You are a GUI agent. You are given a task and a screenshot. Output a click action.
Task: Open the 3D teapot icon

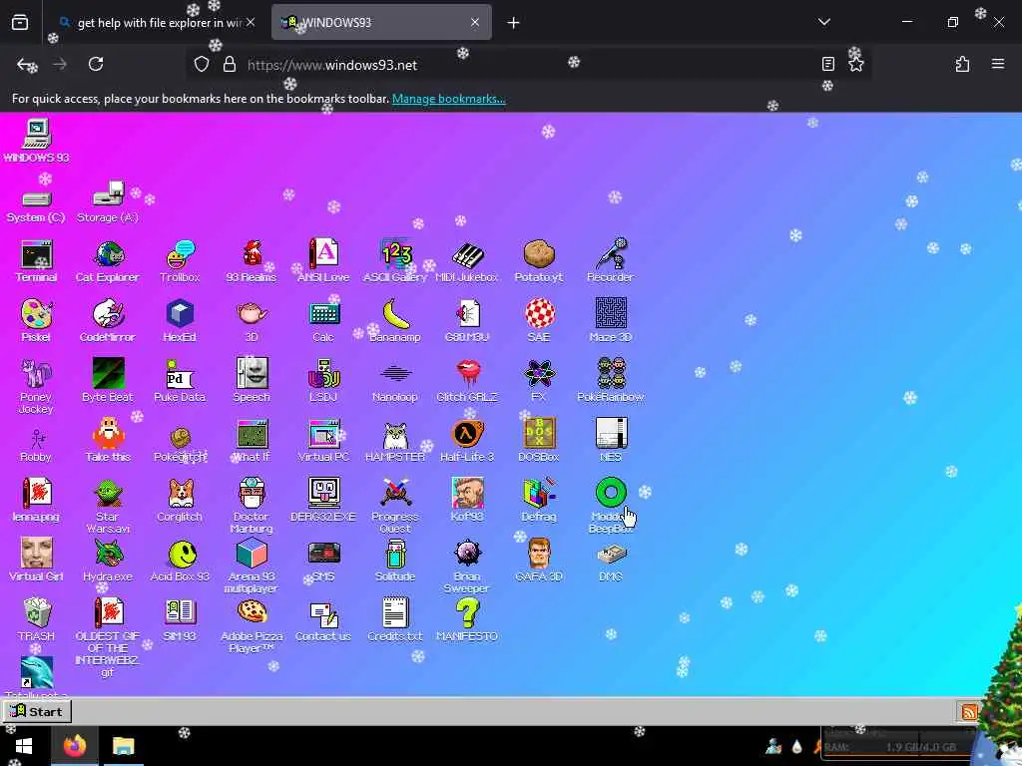252,320
